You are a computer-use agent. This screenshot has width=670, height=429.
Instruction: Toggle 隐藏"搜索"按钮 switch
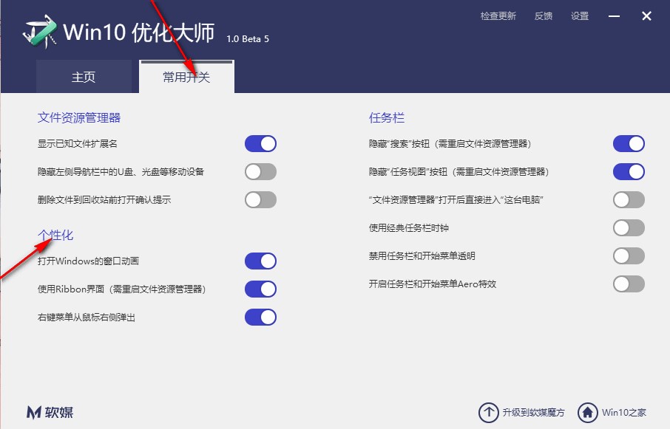(x=629, y=144)
